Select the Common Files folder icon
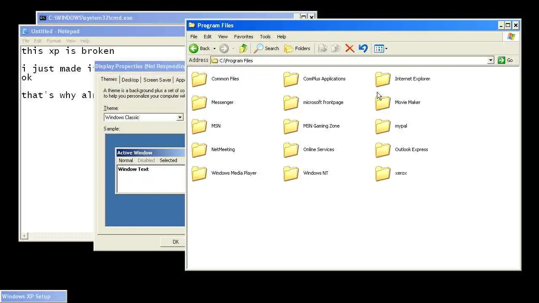This screenshot has height=303, width=539. [199, 79]
